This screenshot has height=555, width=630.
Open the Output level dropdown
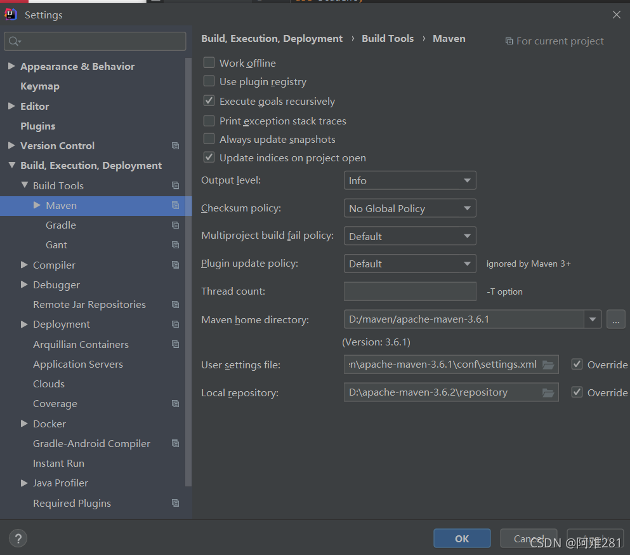[410, 180]
